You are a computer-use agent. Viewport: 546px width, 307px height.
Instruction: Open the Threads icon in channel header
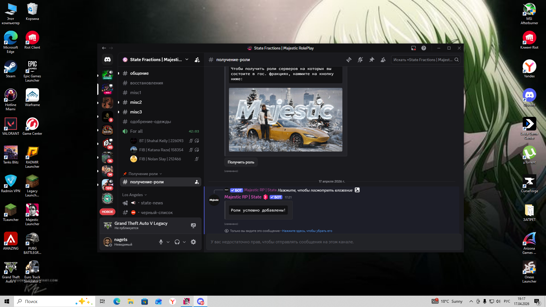tap(349, 60)
